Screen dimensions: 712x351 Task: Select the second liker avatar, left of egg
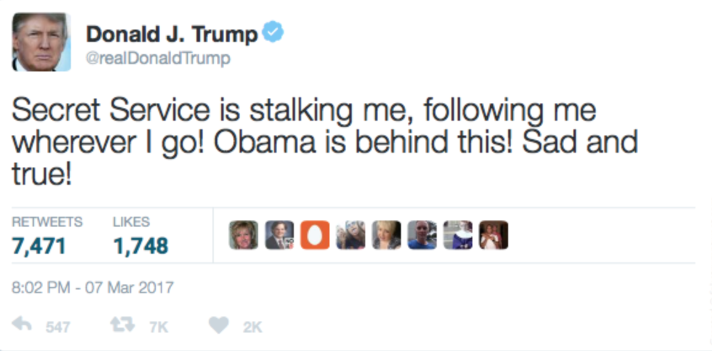(279, 235)
